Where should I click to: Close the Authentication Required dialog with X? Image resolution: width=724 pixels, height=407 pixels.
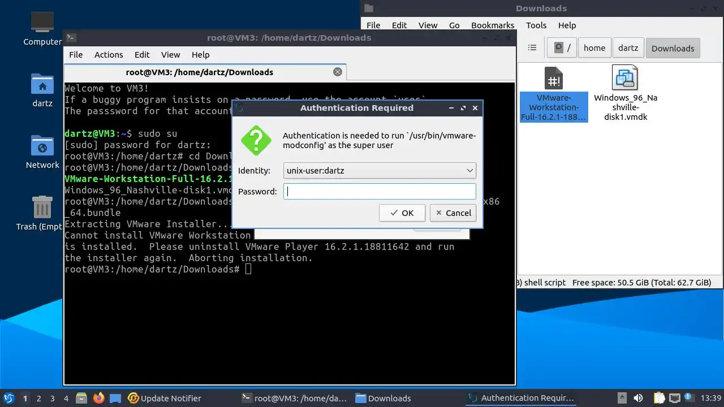click(x=475, y=107)
